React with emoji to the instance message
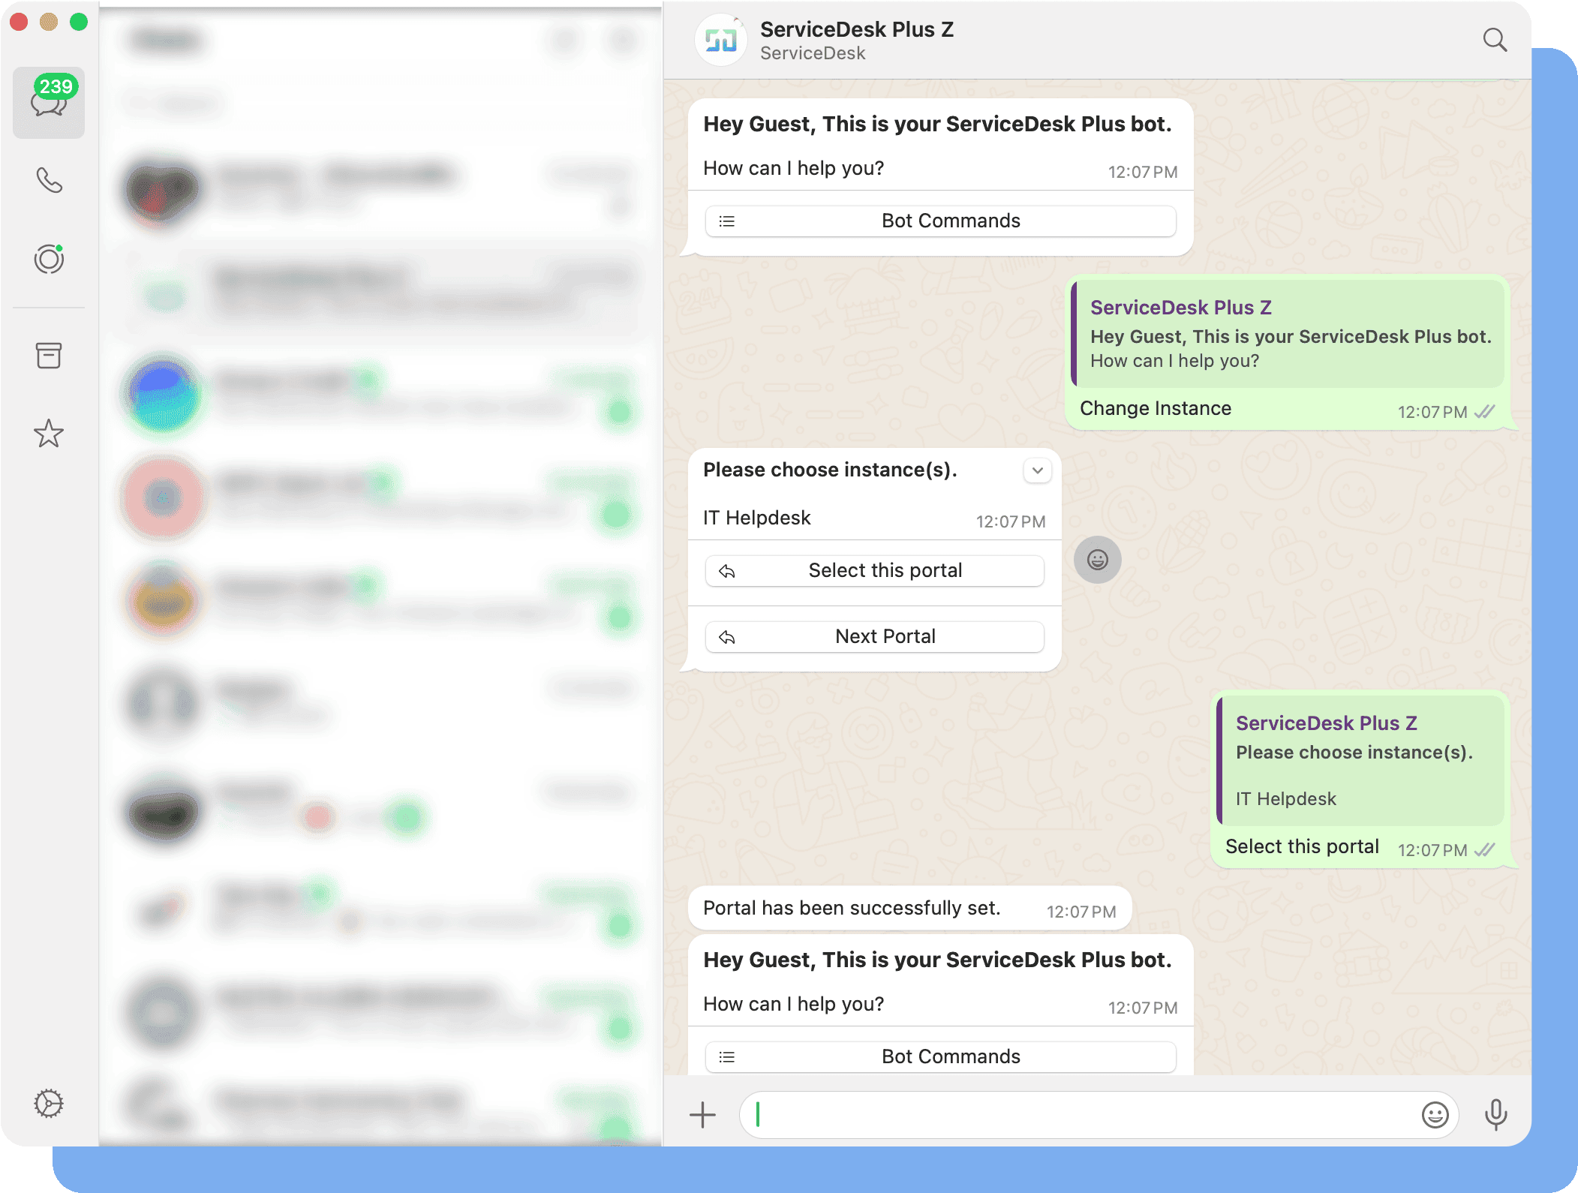Image resolution: width=1578 pixels, height=1193 pixels. [1097, 560]
